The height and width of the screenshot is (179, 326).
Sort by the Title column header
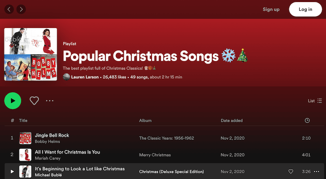(23, 120)
